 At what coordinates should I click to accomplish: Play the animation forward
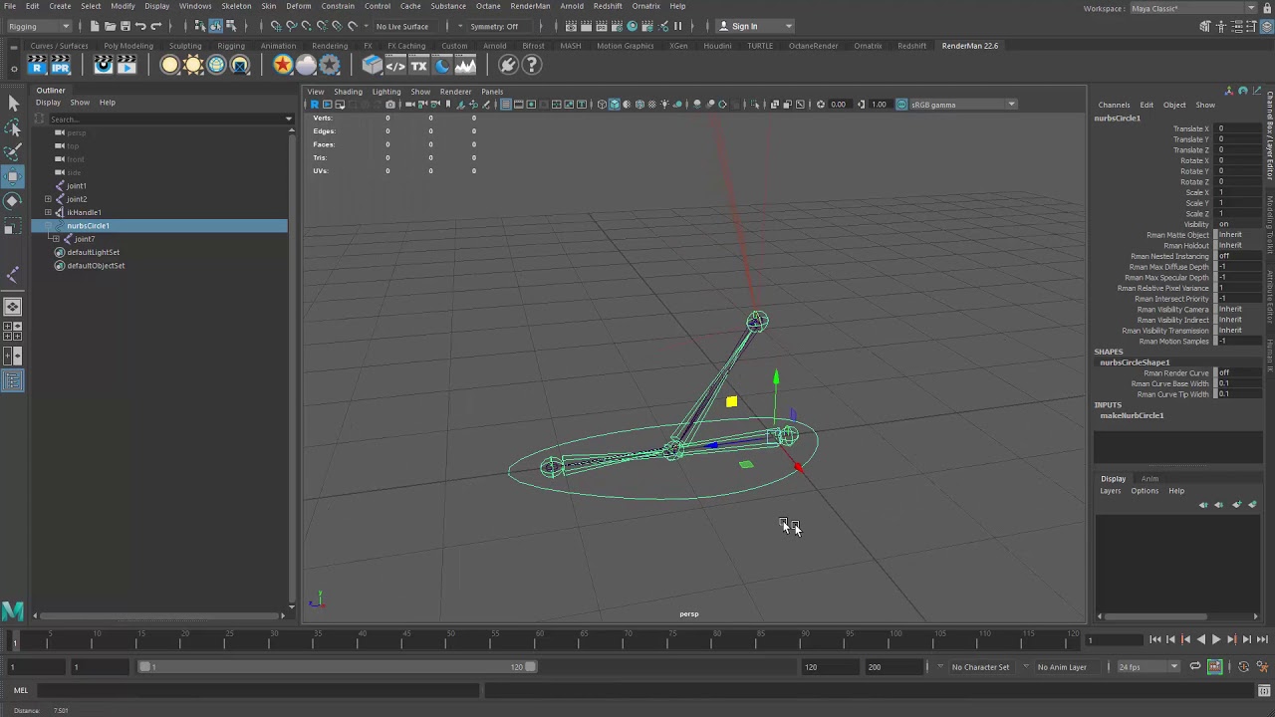[x=1216, y=640]
